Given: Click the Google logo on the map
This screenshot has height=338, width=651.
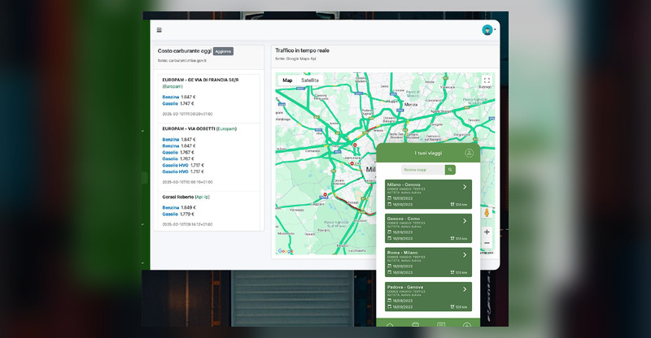Looking at the screenshot, I should point(286,251).
